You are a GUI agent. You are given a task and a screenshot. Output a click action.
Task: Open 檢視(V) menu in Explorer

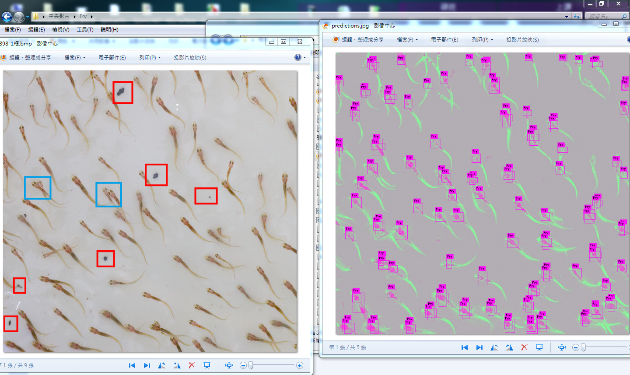click(x=60, y=30)
